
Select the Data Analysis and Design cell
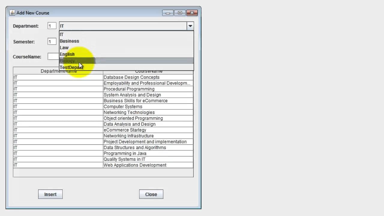(148, 124)
